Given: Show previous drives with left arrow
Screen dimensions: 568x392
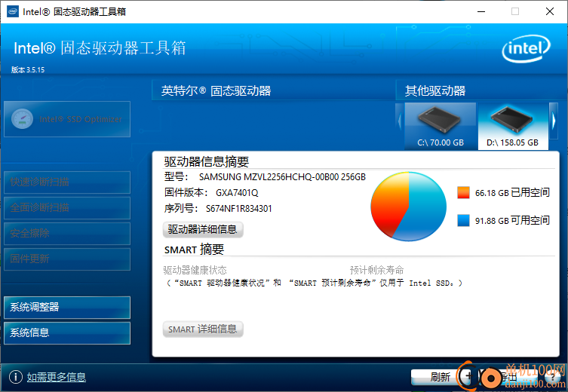Looking at the screenshot, I should coord(400,121).
